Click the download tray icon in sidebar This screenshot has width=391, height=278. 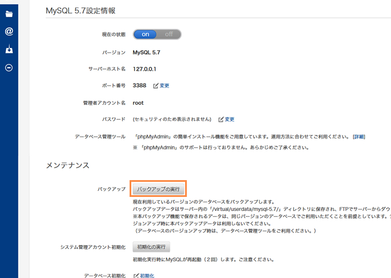click(x=9, y=50)
